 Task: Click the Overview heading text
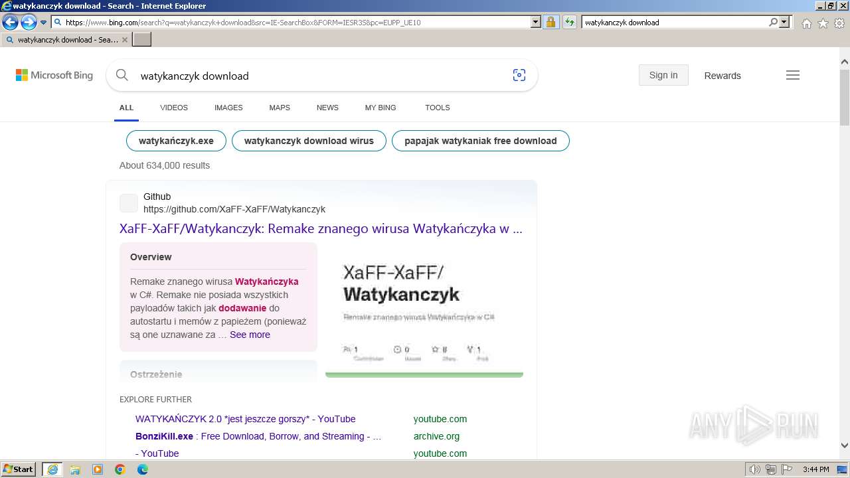click(x=151, y=257)
